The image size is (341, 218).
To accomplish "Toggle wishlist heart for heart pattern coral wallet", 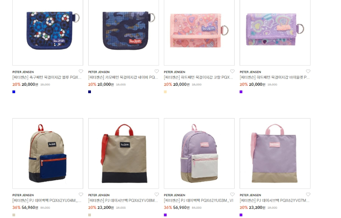I will pos(232,71).
